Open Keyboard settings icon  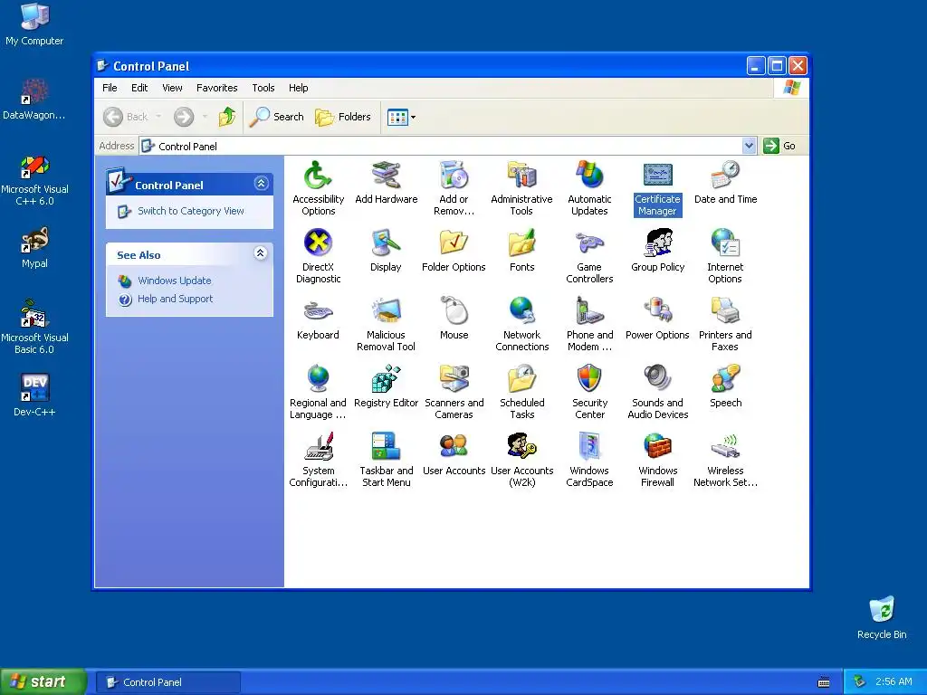[x=318, y=319]
